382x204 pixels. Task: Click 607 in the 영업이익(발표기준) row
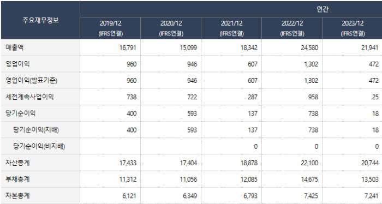point(253,81)
